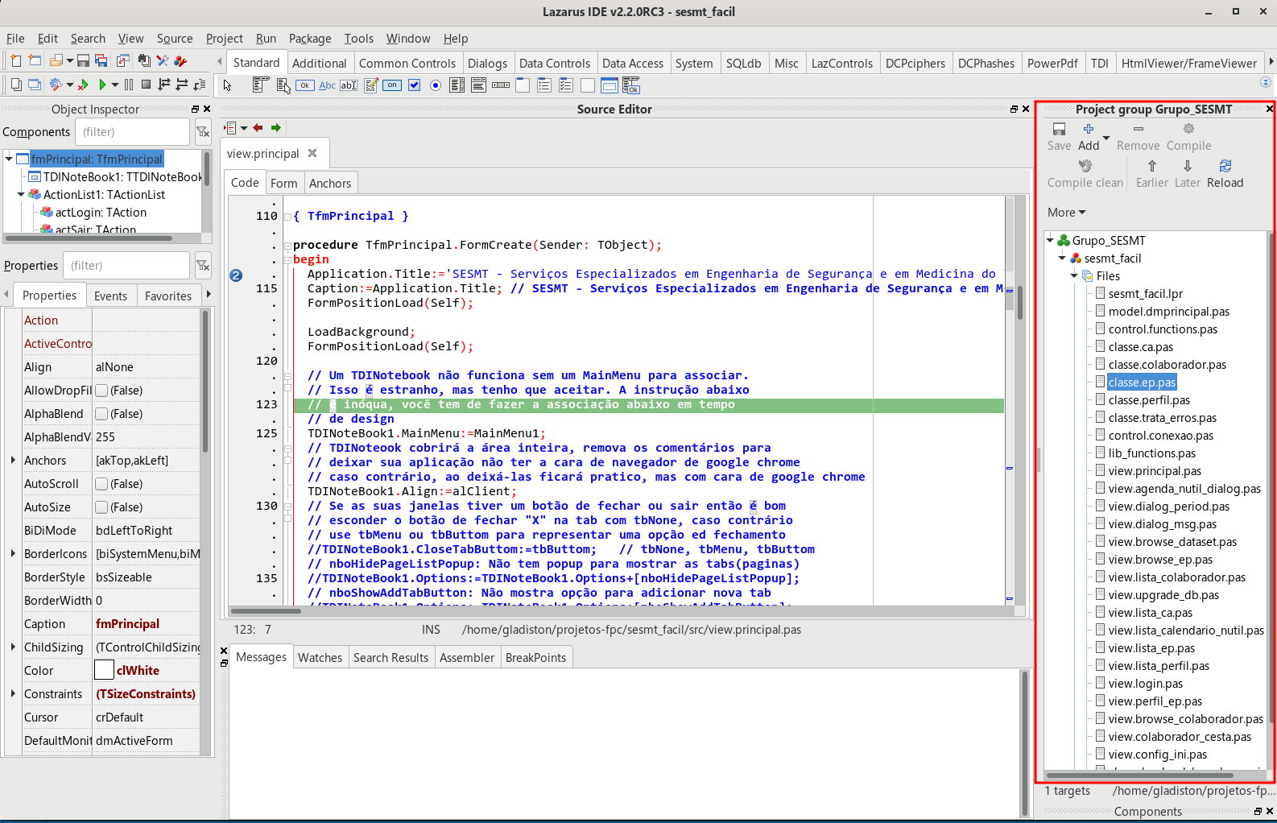1277x823 pixels.
Task: Open the Events tab in Object Inspector
Action: point(110,296)
